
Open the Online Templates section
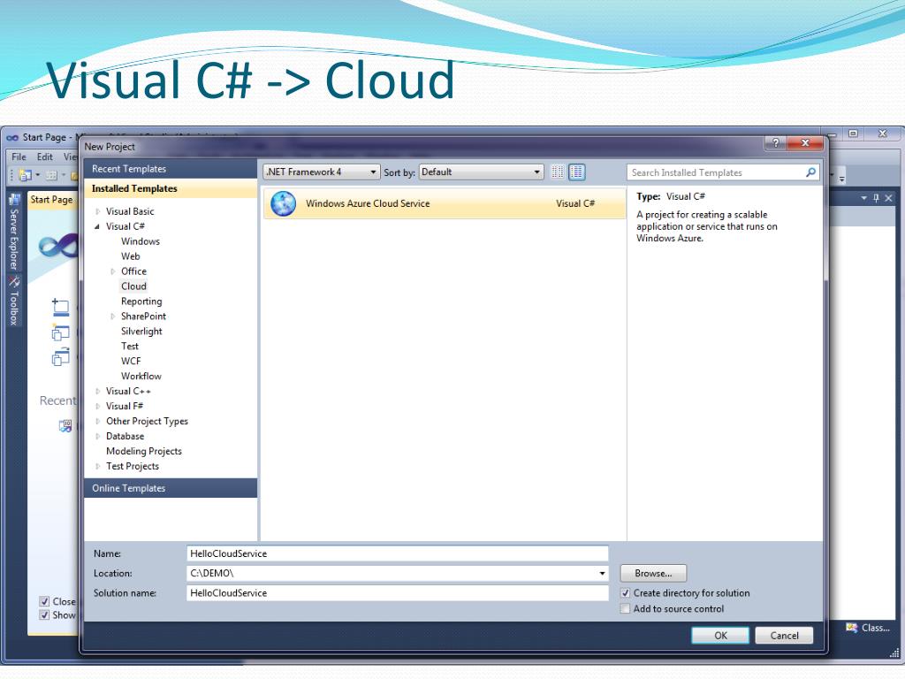(x=171, y=488)
